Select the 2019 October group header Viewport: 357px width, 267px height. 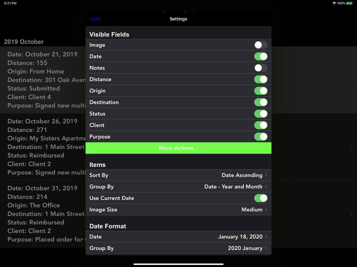[x=24, y=42]
